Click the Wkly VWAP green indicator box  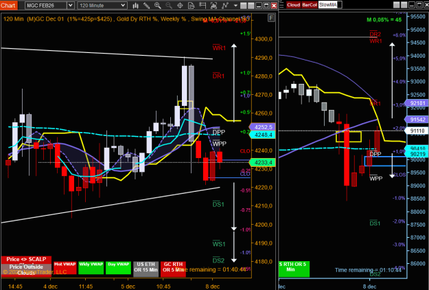coord(91,267)
